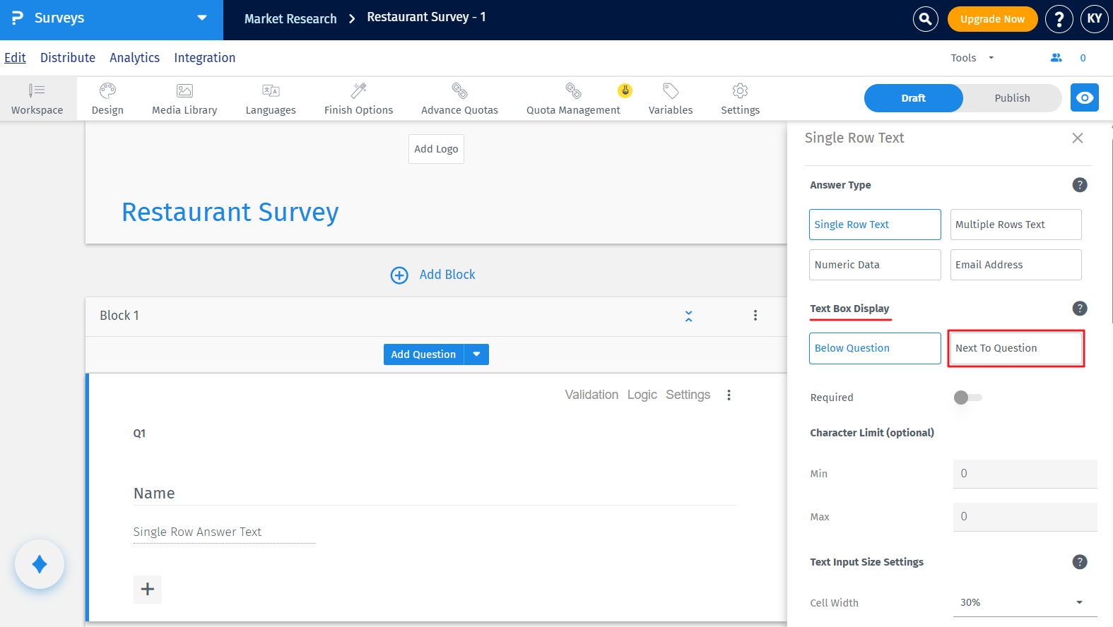Open Block 1 three-dot menu
Screen dimensions: 1113x627
pyautogui.click(x=755, y=316)
